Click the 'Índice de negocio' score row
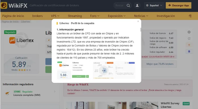 (x=161, y=38)
